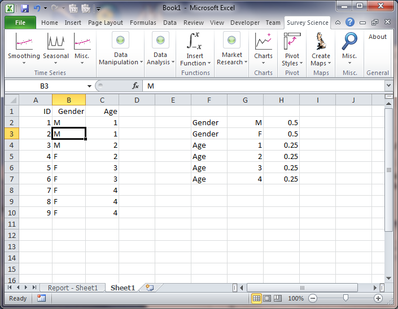
Task: Switch to Page Break Preview
Action: point(277,298)
